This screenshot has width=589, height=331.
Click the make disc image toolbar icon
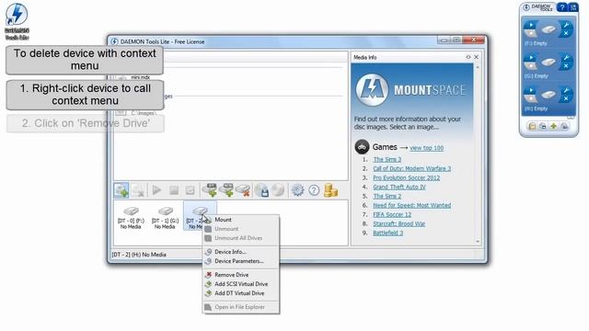click(x=261, y=190)
